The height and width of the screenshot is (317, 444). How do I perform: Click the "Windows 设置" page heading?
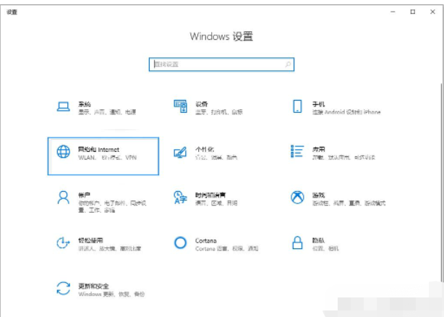[221, 36]
